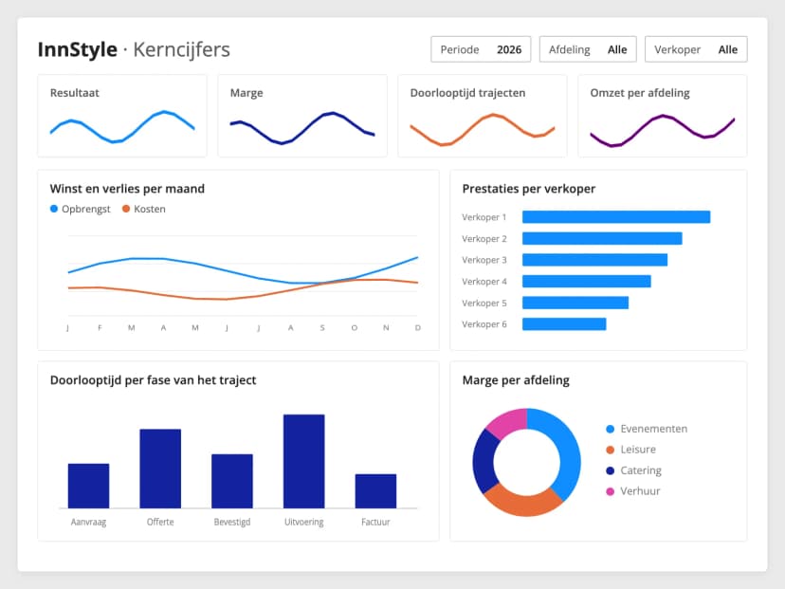The image size is (785, 589).
Task: Click the Verhuur legend label
Action: pyautogui.click(x=640, y=491)
